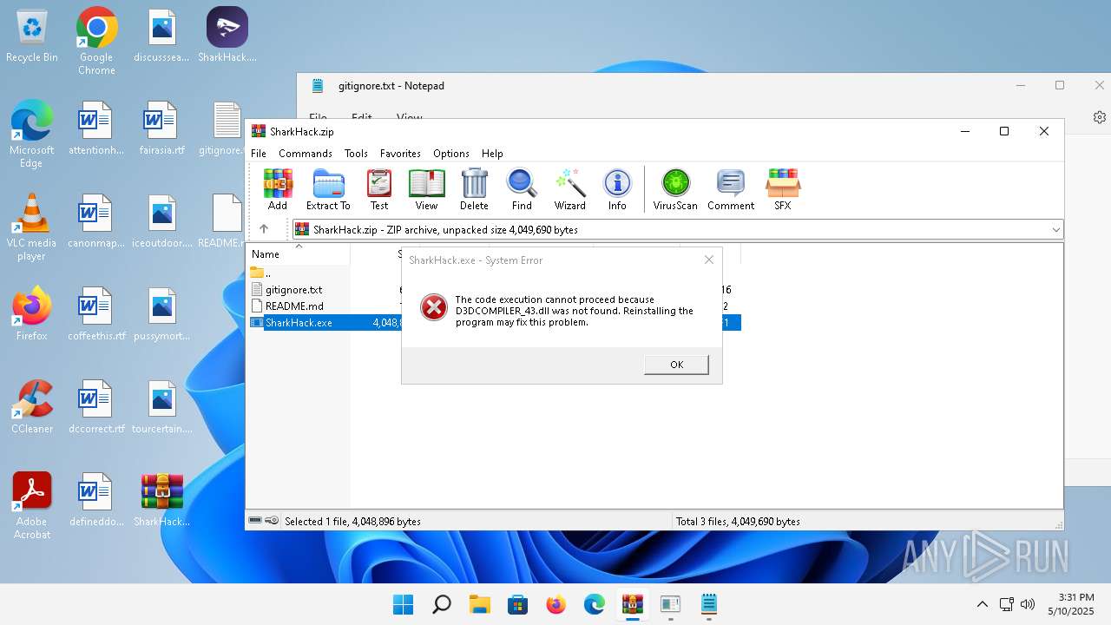
Task: Open the WinRAR File menu
Action: tap(259, 153)
